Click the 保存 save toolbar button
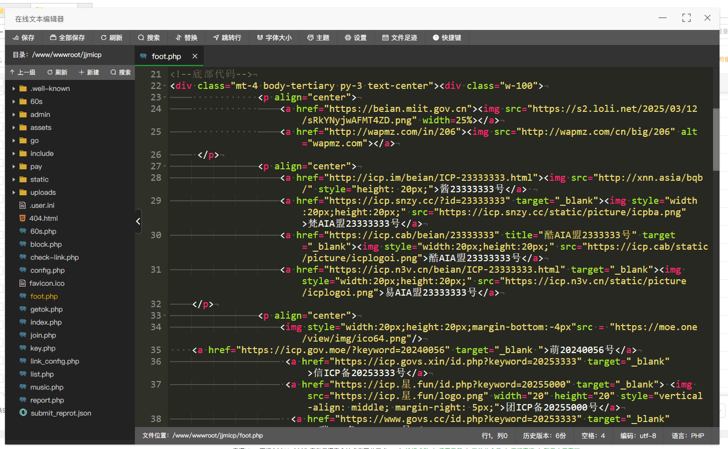Viewport: 728px width, 449px height. pos(23,37)
